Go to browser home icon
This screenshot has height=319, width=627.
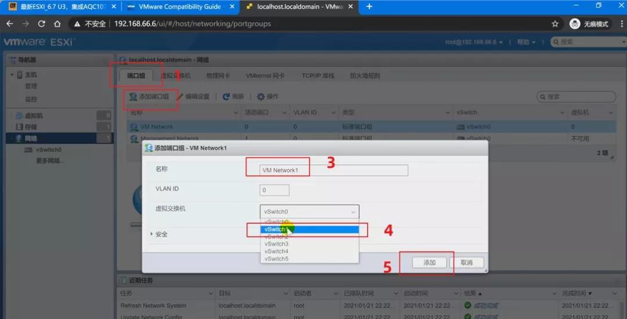[x=57, y=24]
